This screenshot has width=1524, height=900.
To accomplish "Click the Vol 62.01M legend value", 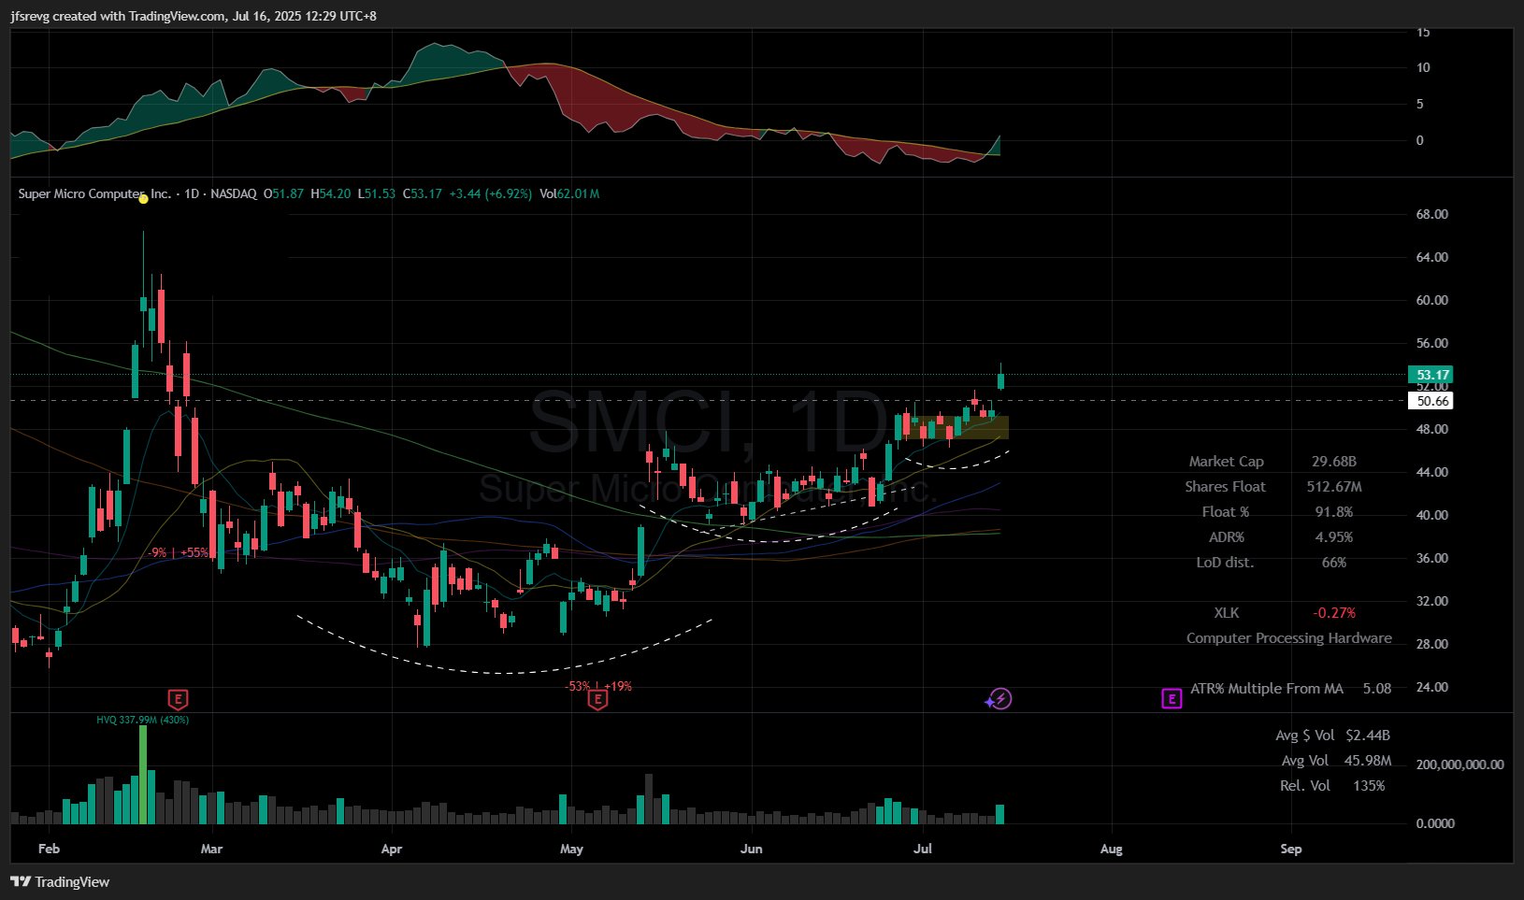I will coord(569,193).
